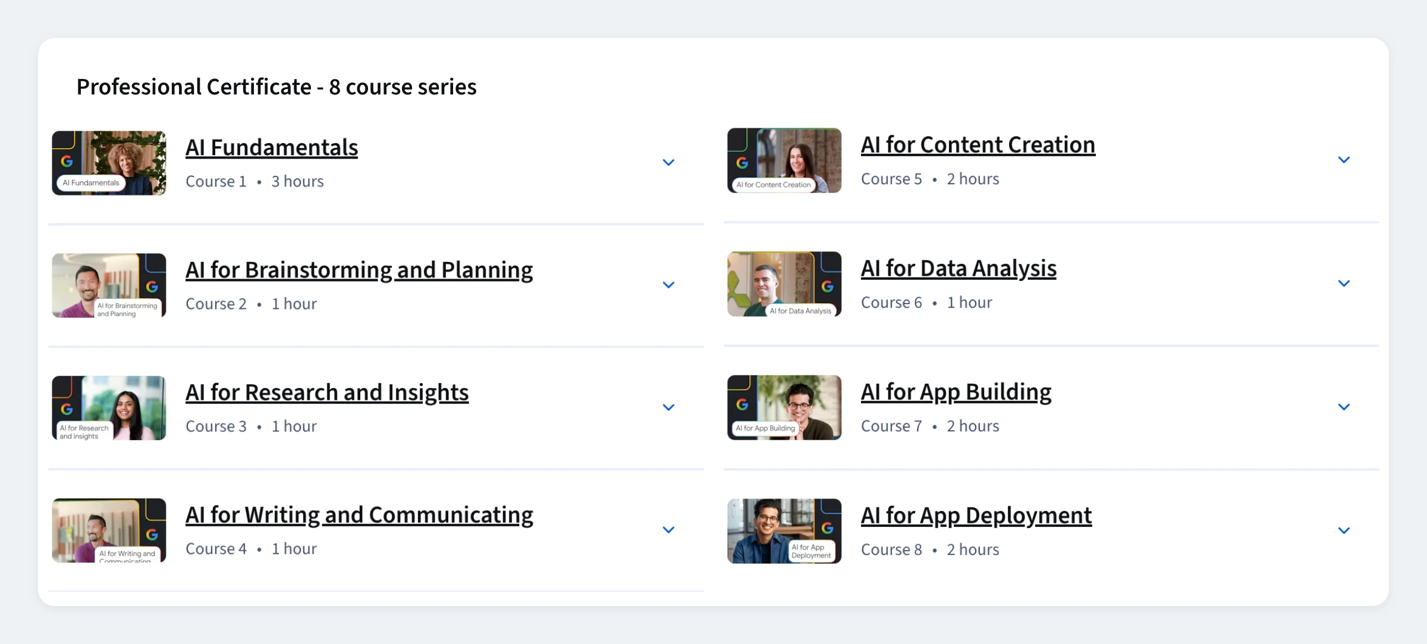1427x644 pixels.
Task: Go to the AI for Data Analysis course
Action: pyautogui.click(x=958, y=269)
